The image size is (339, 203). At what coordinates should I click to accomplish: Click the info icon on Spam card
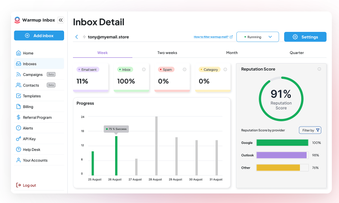pyautogui.click(x=184, y=69)
